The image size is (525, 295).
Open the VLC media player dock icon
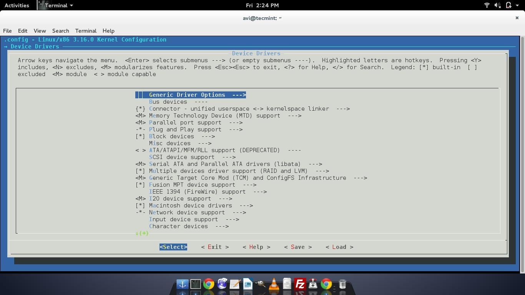(274, 284)
